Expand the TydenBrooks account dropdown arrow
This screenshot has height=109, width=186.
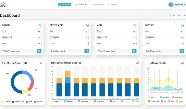[184, 4]
